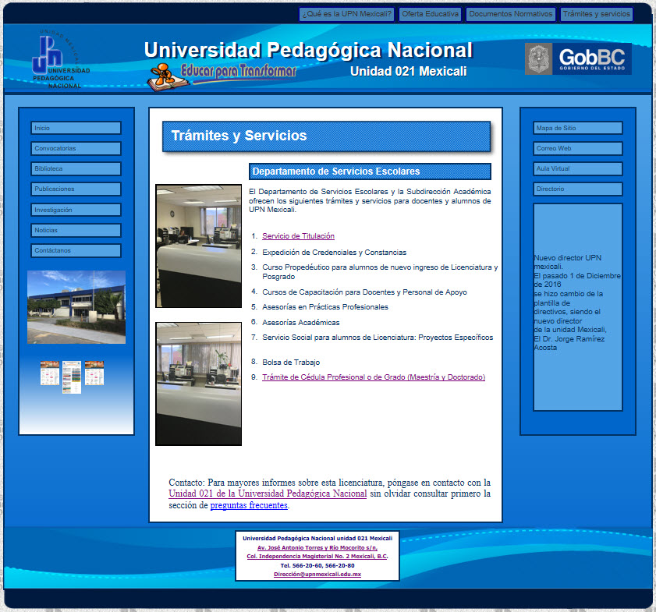Follow the Trámite de Cédula Profesional link

[x=374, y=377]
